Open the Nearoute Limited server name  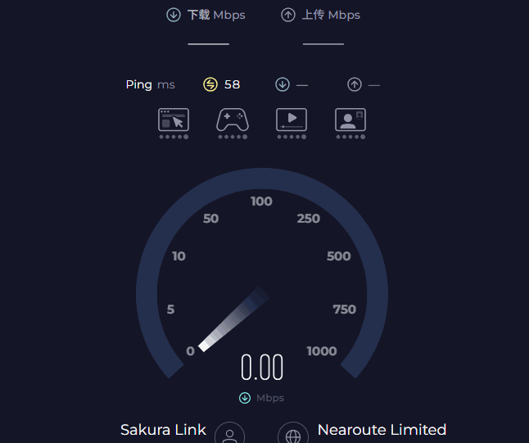pyautogui.click(x=382, y=430)
